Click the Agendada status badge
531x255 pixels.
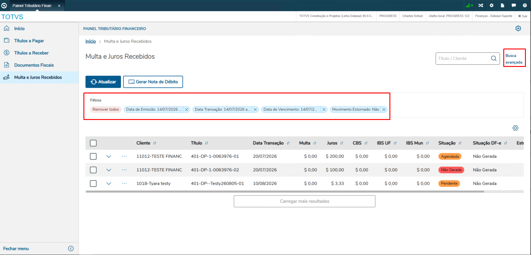pyautogui.click(x=450, y=156)
